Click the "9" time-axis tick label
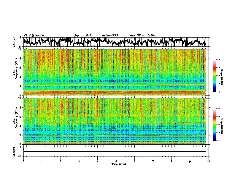Viewport: 235px width, 181px height. coord(190,161)
